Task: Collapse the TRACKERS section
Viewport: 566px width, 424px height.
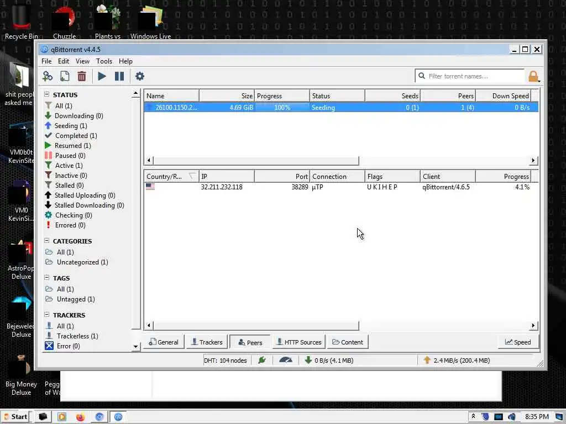Action: tap(46, 315)
